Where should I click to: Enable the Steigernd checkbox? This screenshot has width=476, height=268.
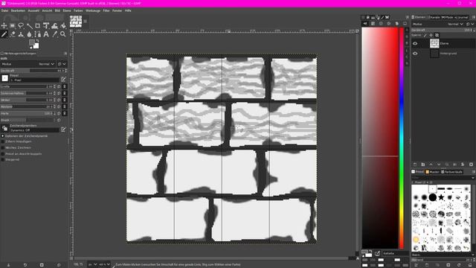click(3, 159)
